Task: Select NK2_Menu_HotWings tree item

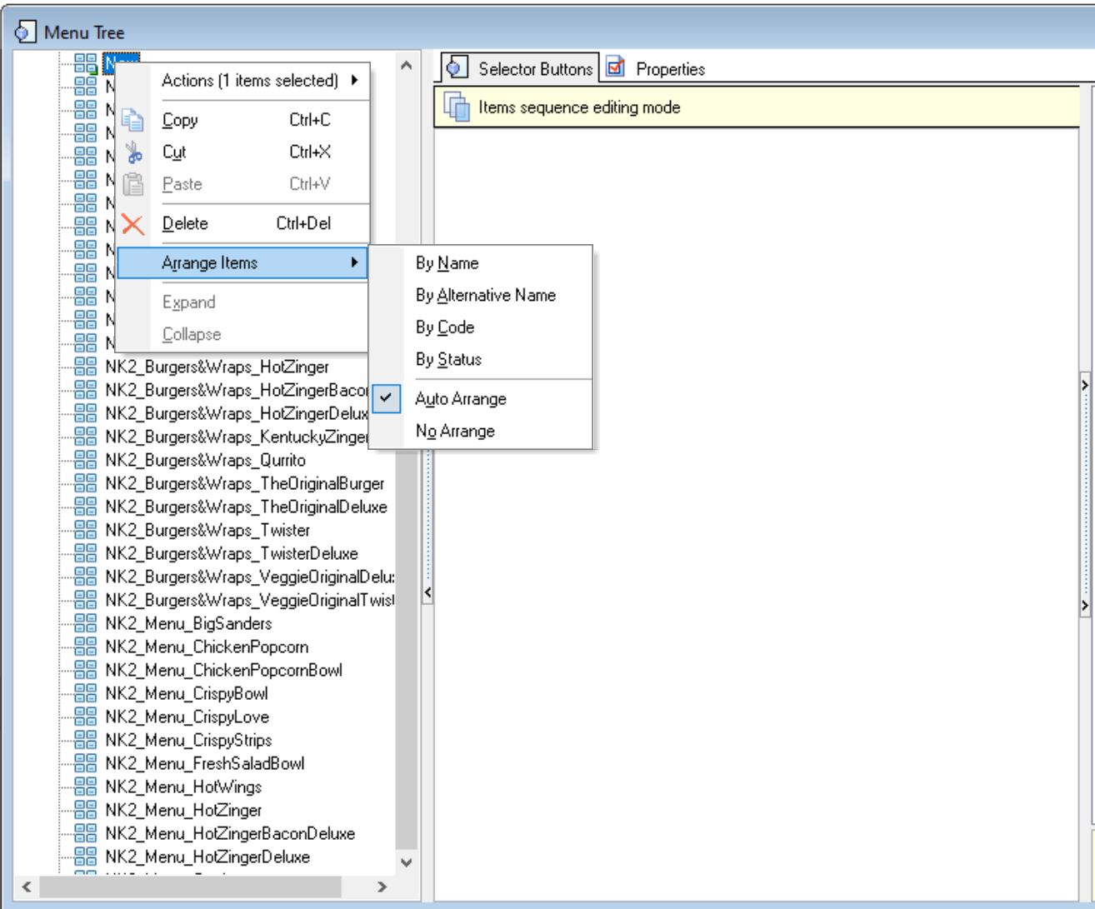Action: [183, 787]
